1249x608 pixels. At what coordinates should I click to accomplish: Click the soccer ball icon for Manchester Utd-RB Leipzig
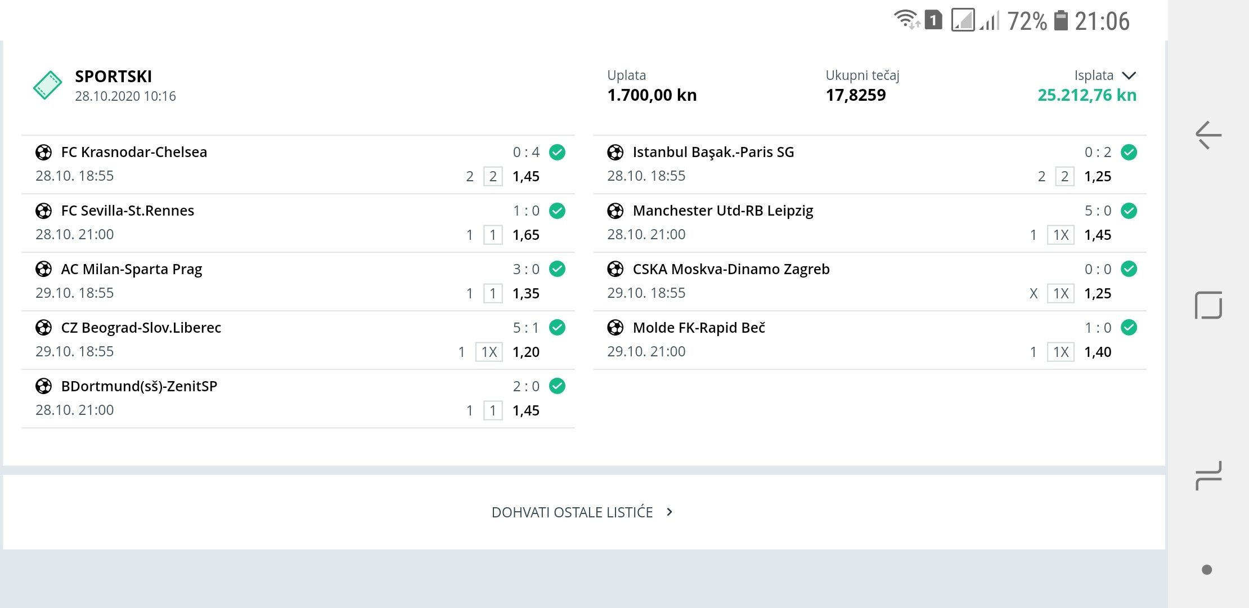coord(615,211)
